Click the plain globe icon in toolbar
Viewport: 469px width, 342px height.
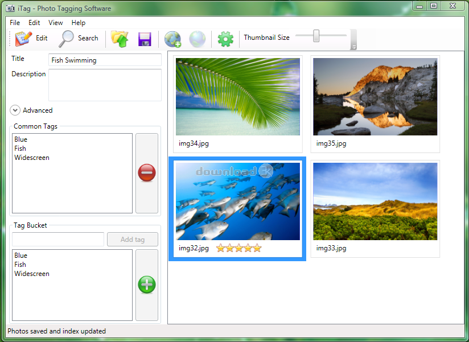pos(197,39)
